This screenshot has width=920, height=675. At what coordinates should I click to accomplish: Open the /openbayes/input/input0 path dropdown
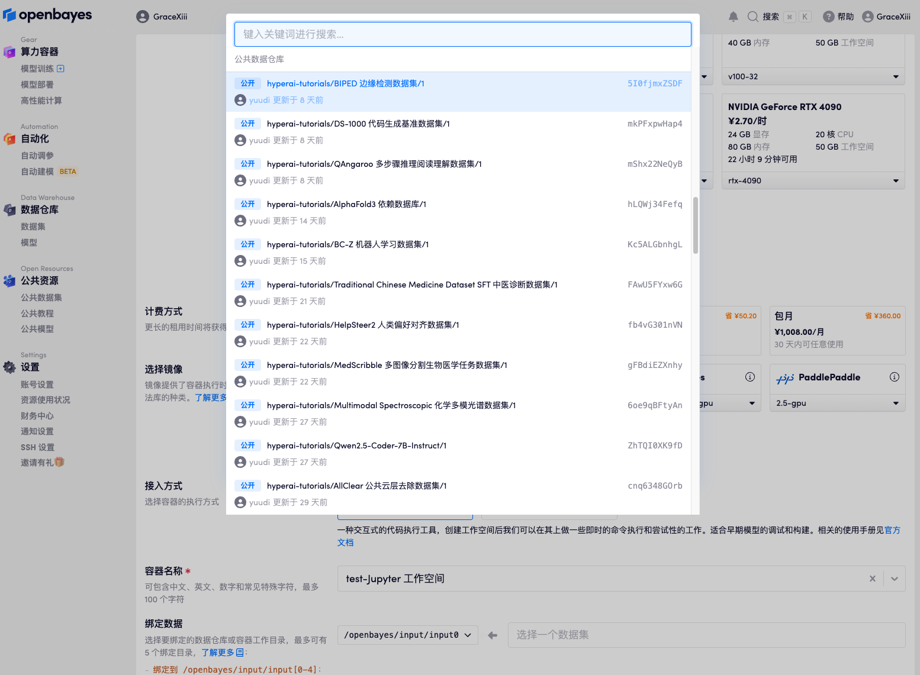point(407,635)
